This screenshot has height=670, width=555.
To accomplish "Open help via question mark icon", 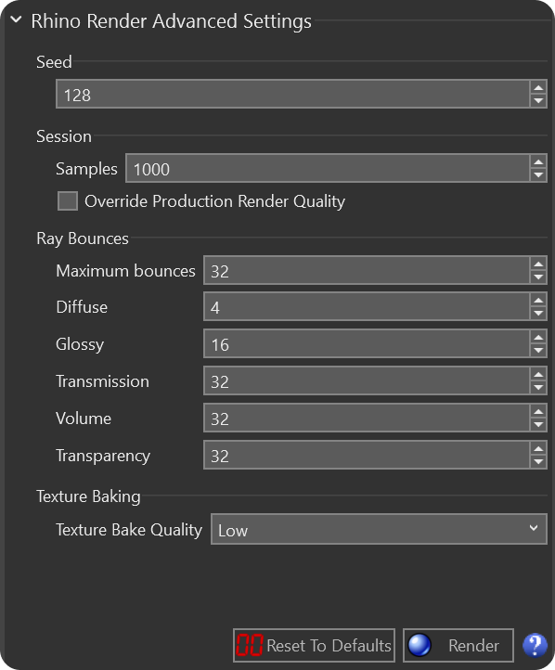I will 535,645.
